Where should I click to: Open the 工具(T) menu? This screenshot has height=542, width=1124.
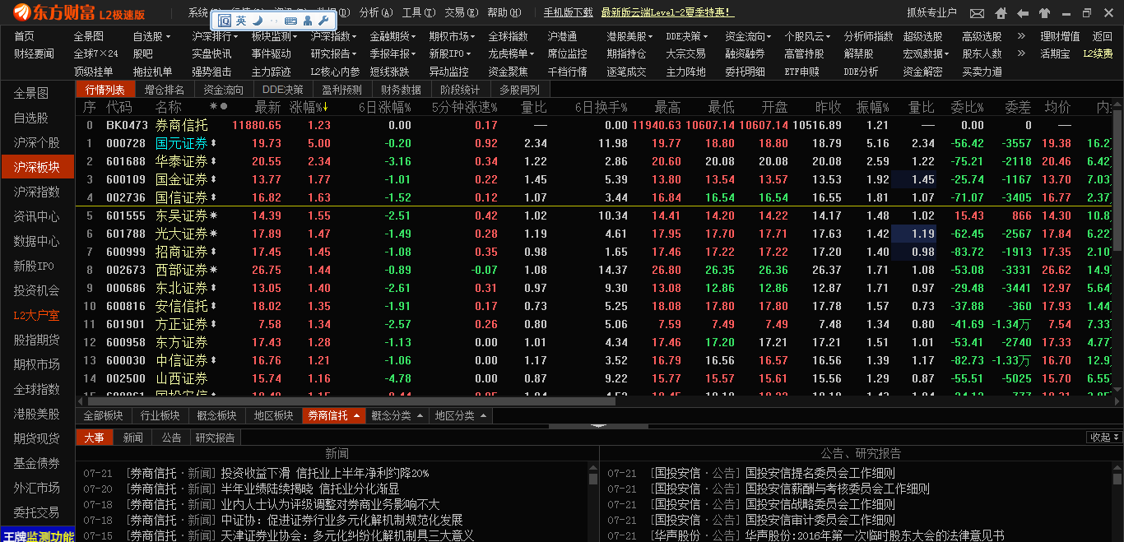(x=419, y=13)
